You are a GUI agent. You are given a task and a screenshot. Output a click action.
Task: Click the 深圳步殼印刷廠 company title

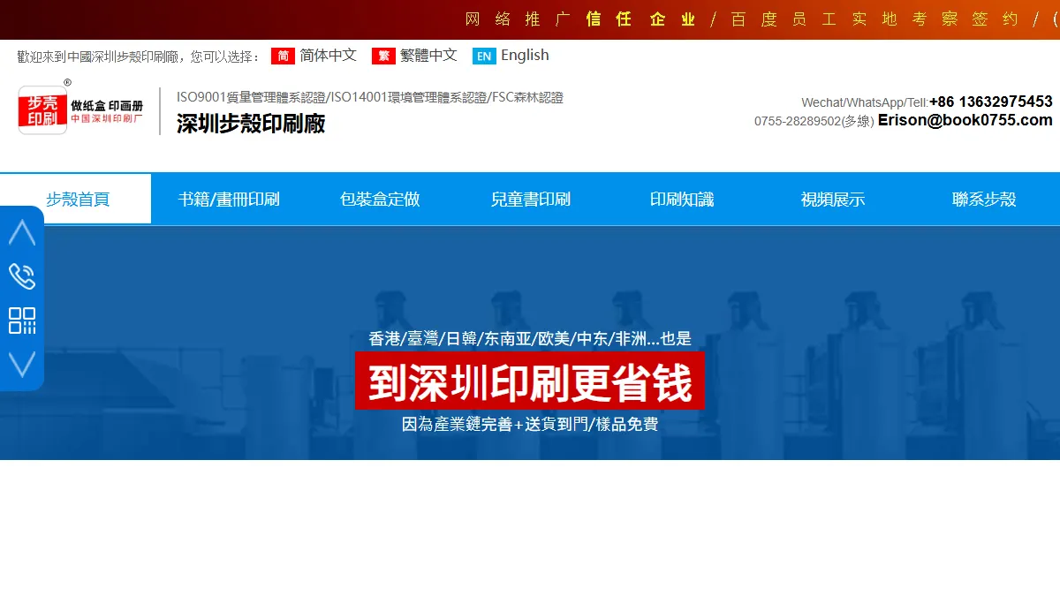251,124
